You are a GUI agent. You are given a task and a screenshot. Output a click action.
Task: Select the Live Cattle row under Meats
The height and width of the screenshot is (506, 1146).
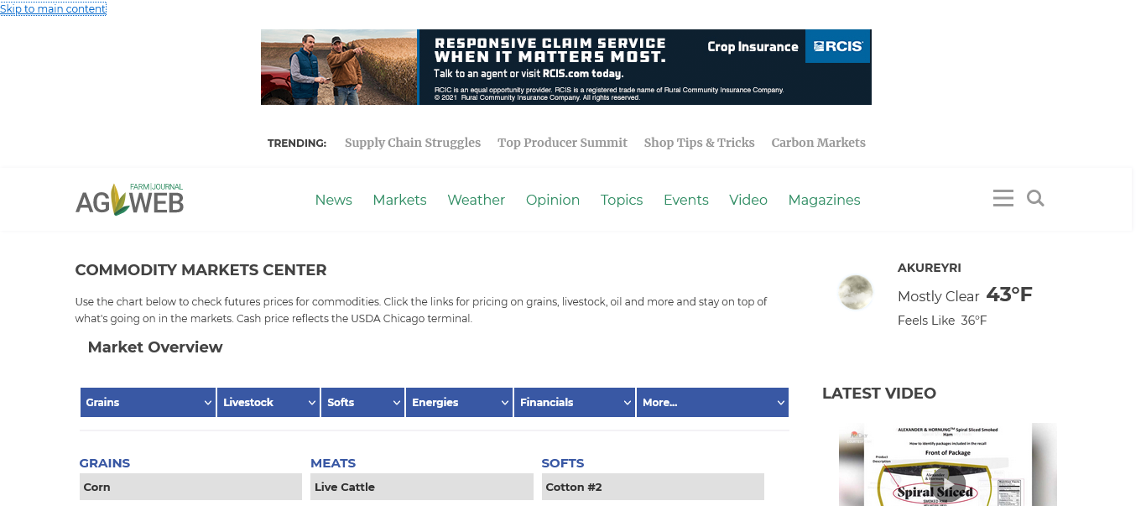[421, 487]
